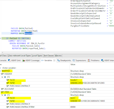Click the row icon of HEADER entry [1]
Image resolution: width=114 pixels, height=109 pixels.
pyautogui.click(x=5, y=77)
